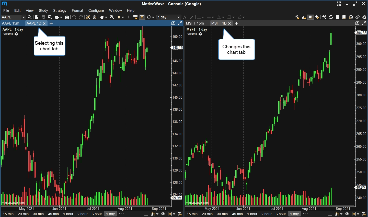The width and height of the screenshot is (368, 217).
Task: Open the Study menu
Action: click(43, 10)
